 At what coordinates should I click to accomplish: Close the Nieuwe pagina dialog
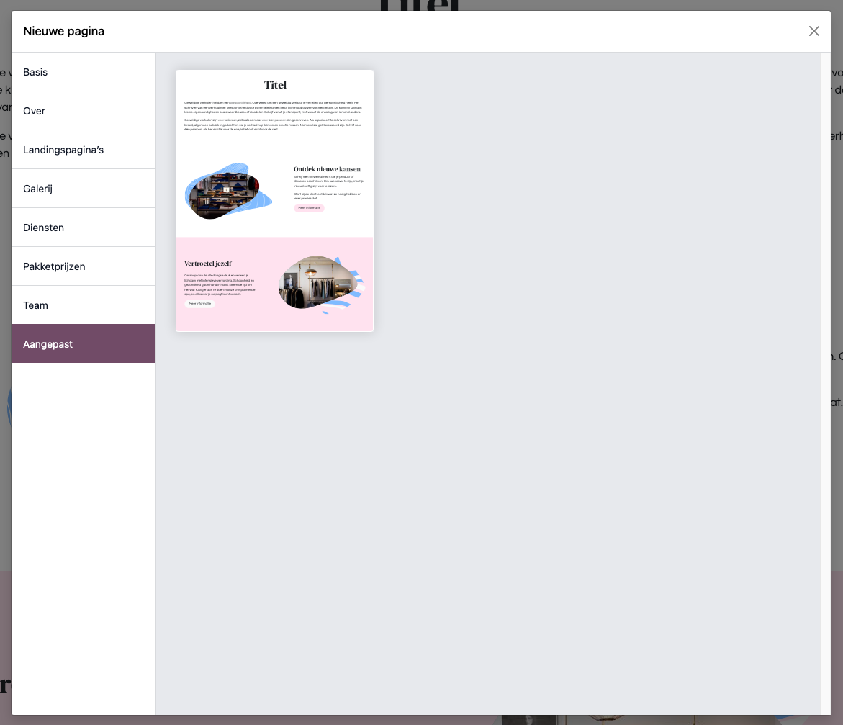814,31
